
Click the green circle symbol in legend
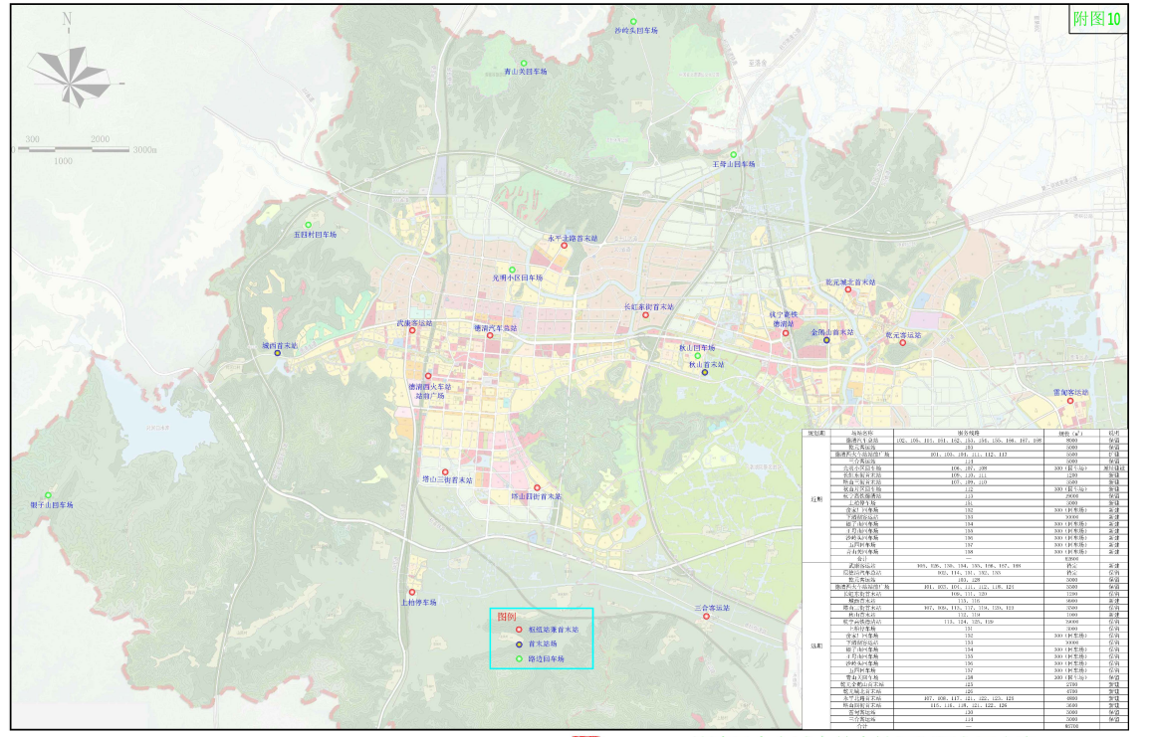point(519,658)
